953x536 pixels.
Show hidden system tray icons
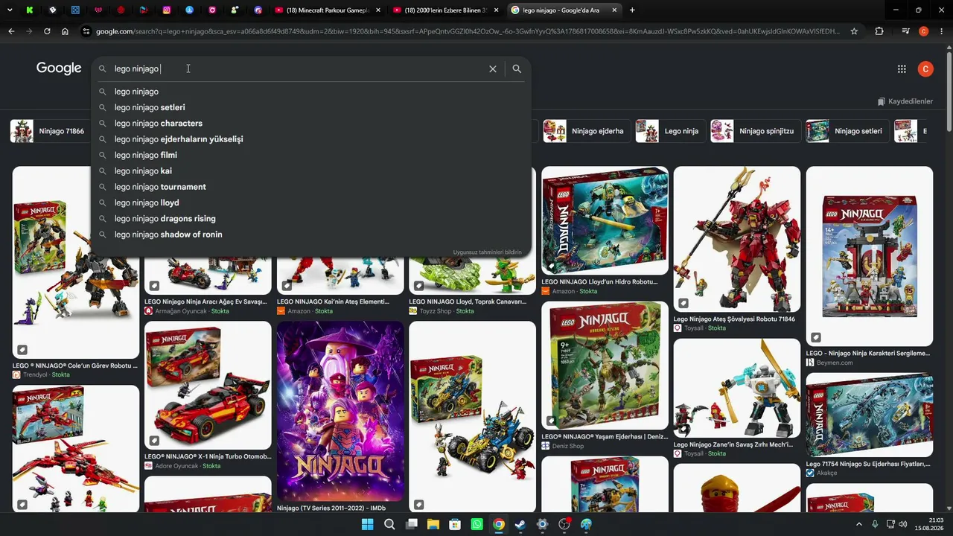(x=858, y=524)
